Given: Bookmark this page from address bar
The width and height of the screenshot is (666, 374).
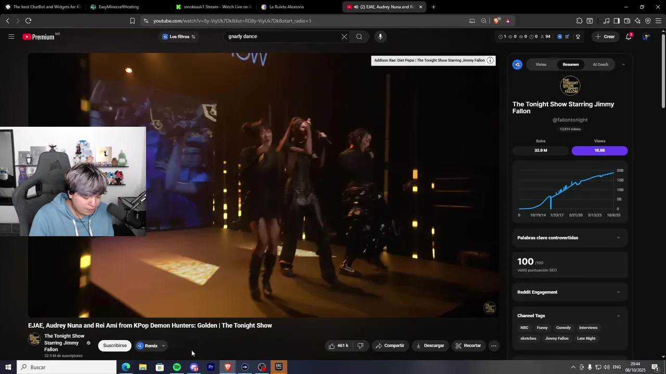Looking at the screenshot, I should [132, 21].
